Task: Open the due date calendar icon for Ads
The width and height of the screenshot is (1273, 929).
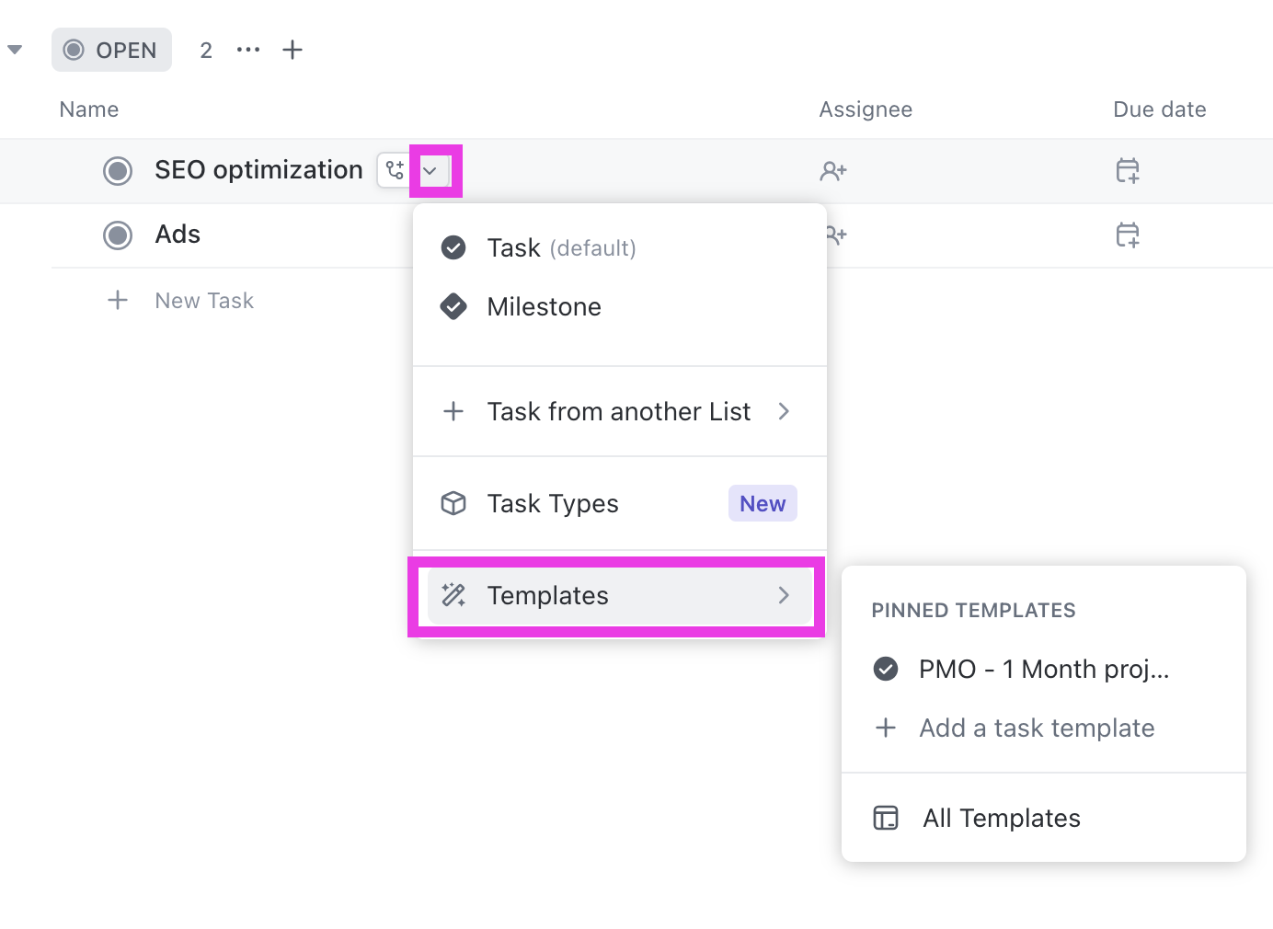Action: coord(1128,235)
